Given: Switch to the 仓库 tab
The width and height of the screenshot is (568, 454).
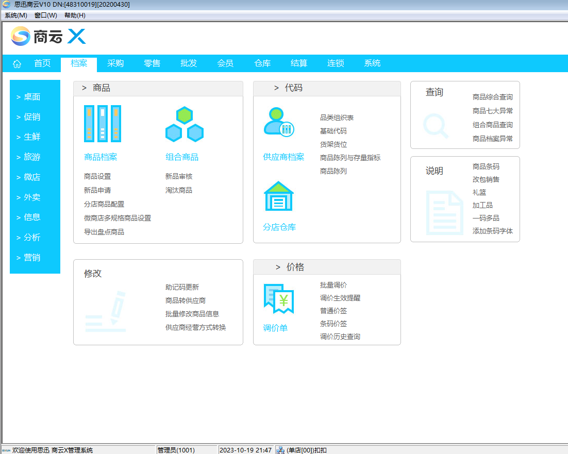Looking at the screenshot, I should pos(263,63).
